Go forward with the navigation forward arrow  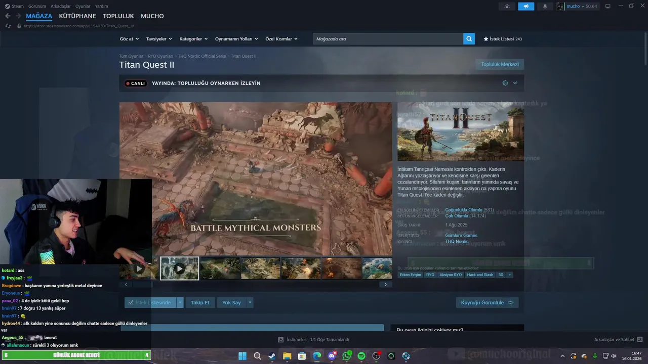19,16
